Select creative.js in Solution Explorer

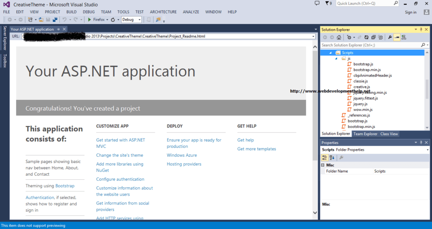pos(362,87)
